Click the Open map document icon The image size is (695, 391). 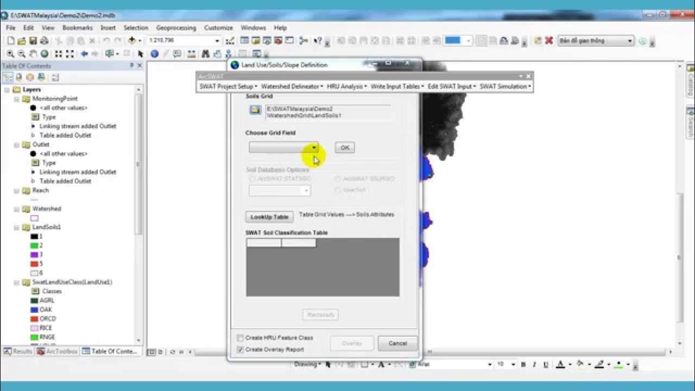tap(22, 41)
